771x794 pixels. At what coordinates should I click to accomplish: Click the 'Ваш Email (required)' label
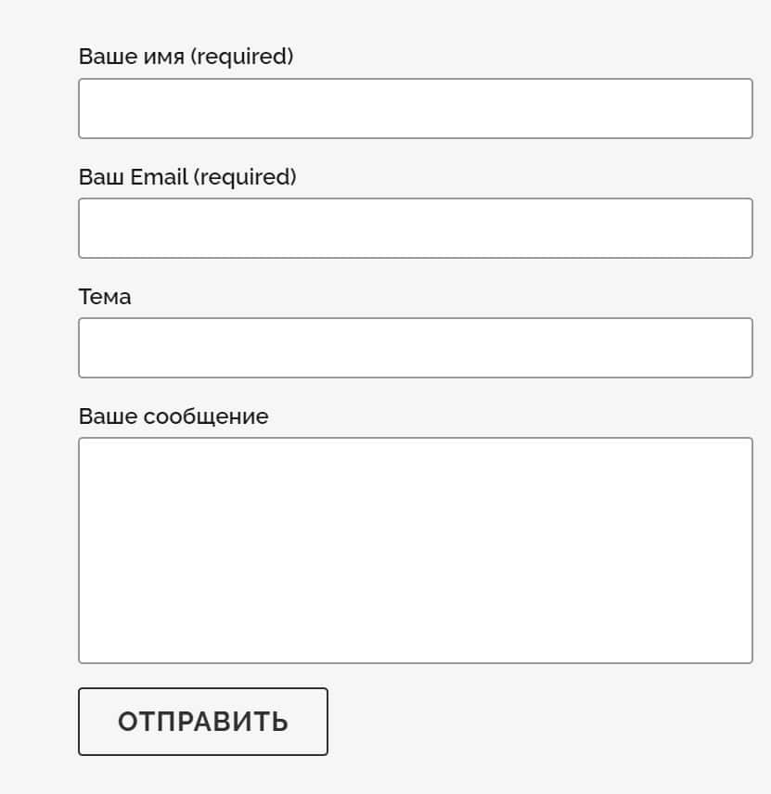tap(187, 176)
